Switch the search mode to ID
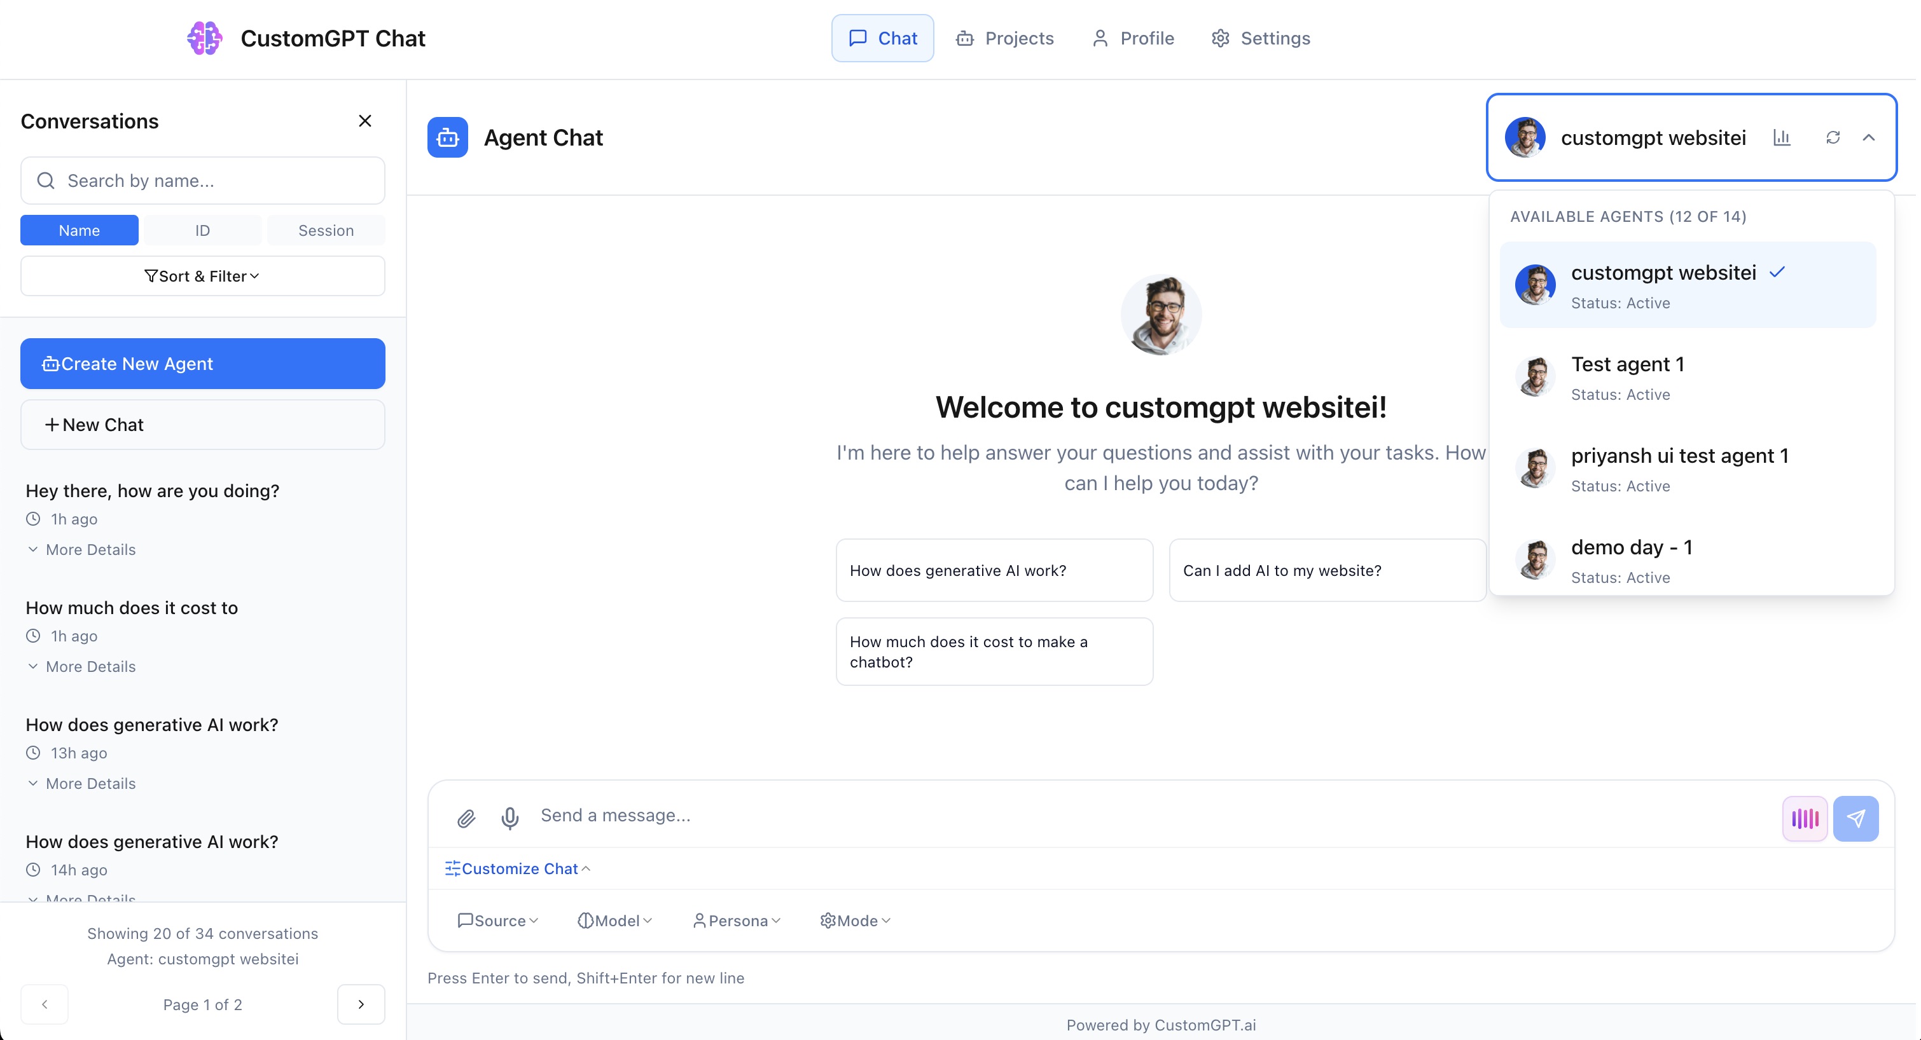This screenshot has width=1921, height=1040. 202,230
